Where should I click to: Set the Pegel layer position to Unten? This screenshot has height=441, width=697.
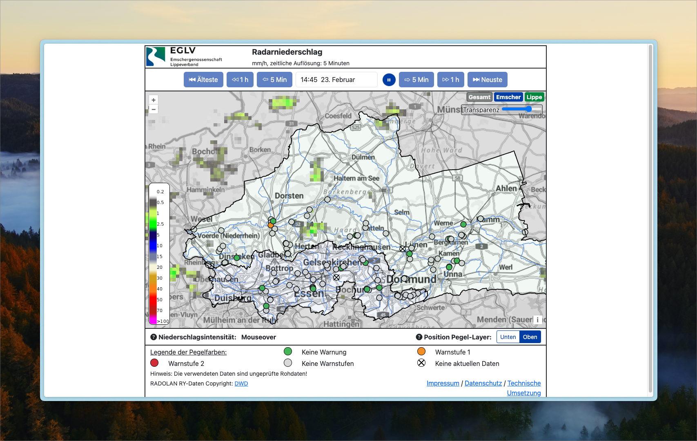(x=508, y=337)
